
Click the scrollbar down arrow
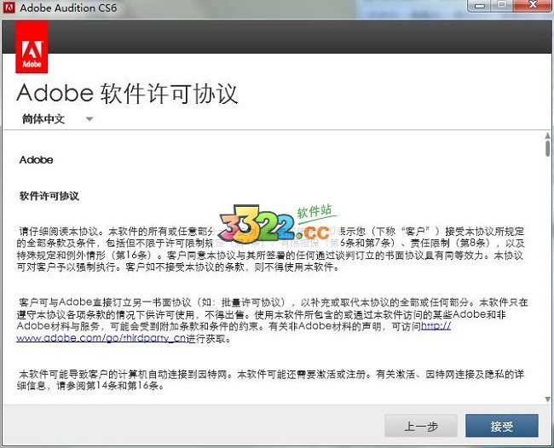tap(548, 399)
